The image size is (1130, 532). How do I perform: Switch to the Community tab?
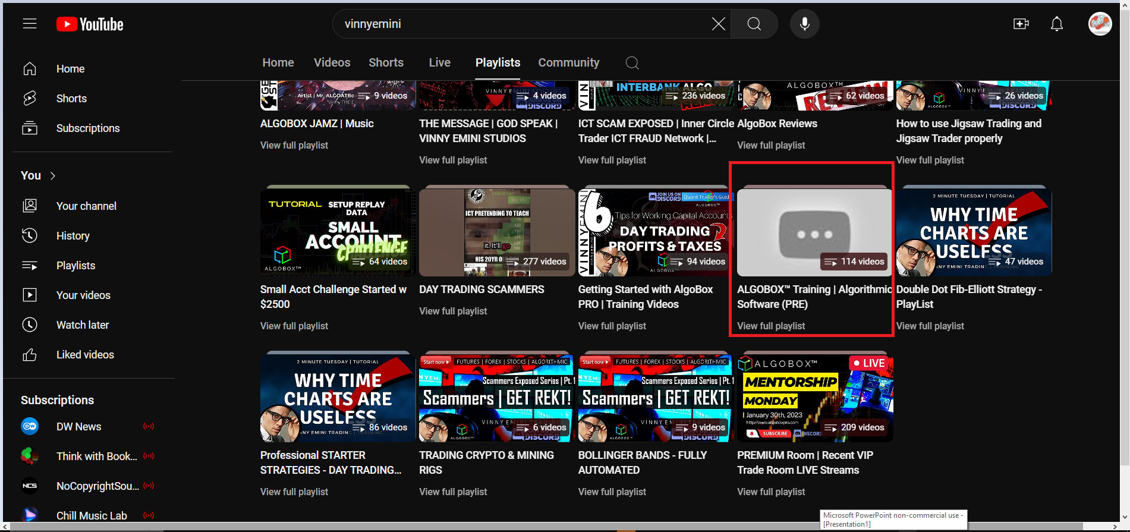(x=568, y=62)
